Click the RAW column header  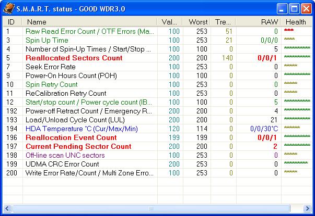click(x=258, y=22)
